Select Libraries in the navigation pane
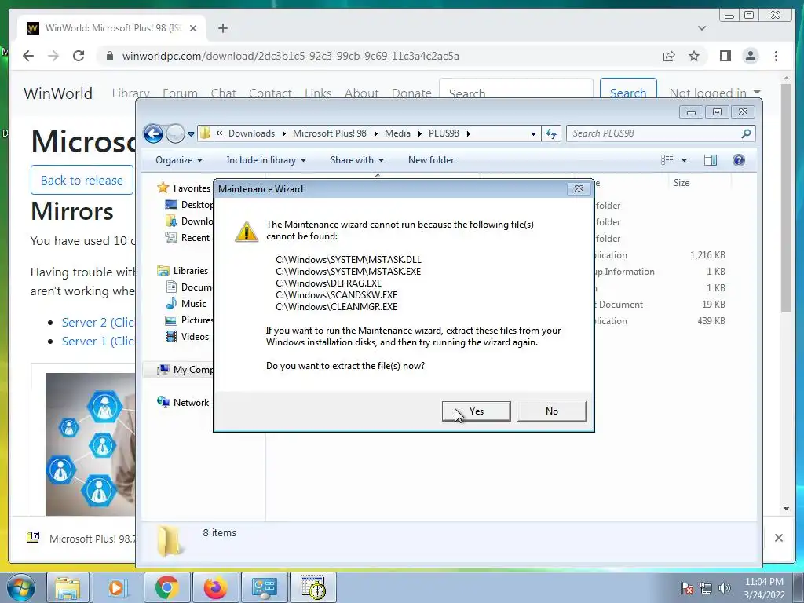Image resolution: width=804 pixels, height=603 pixels. pyautogui.click(x=182, y=271)
